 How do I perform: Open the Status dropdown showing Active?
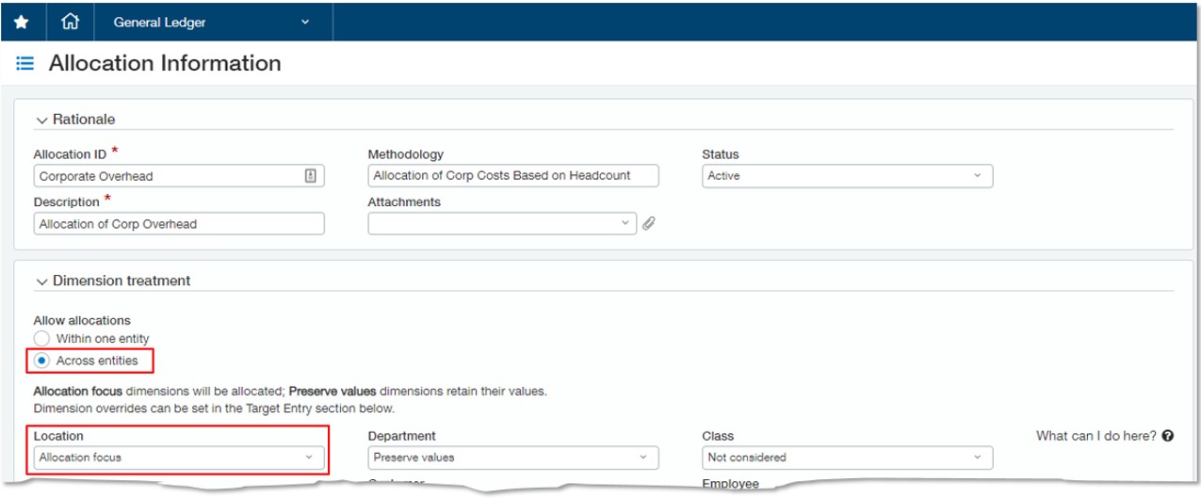tap(848, 175)
